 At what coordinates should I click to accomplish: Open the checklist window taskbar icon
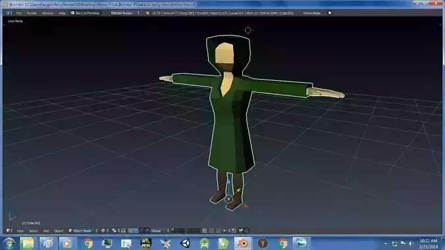[126, 243]
